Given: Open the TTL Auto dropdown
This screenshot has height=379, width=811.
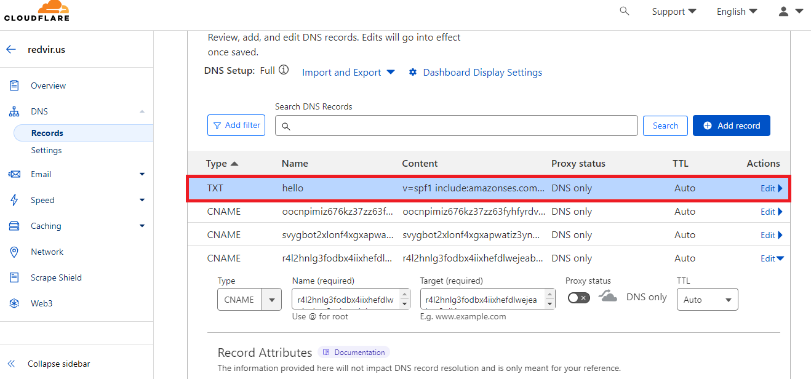Looking at the screenshot, I should [x=707, y=299].
